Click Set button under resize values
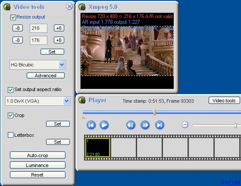The height and width of the screenshot is (186, 241). coord(53,52)
